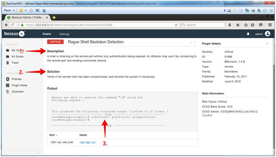Click the notifications bell icon
This screenshot has width=276, height=157.
(x=248, y=34)
